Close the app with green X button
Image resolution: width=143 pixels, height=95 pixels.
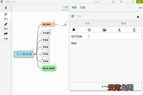pos(140,2)
